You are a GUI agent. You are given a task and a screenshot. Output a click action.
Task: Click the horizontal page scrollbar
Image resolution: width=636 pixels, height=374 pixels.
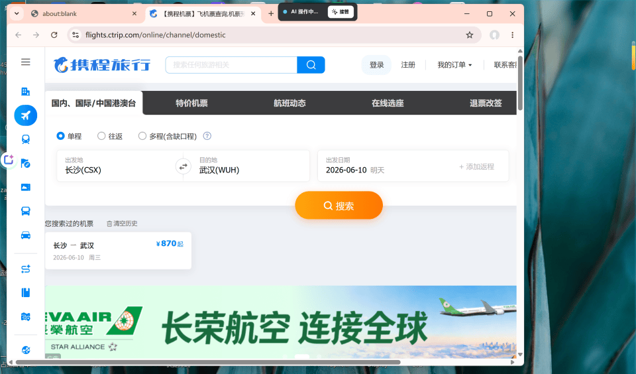click(x=208, y=362)
